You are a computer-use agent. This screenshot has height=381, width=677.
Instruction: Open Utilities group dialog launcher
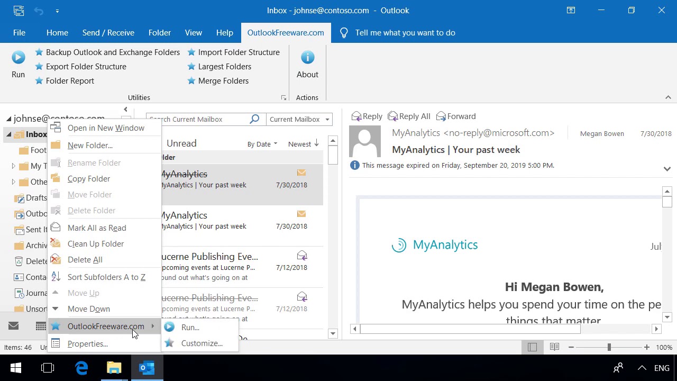[283, 98]
